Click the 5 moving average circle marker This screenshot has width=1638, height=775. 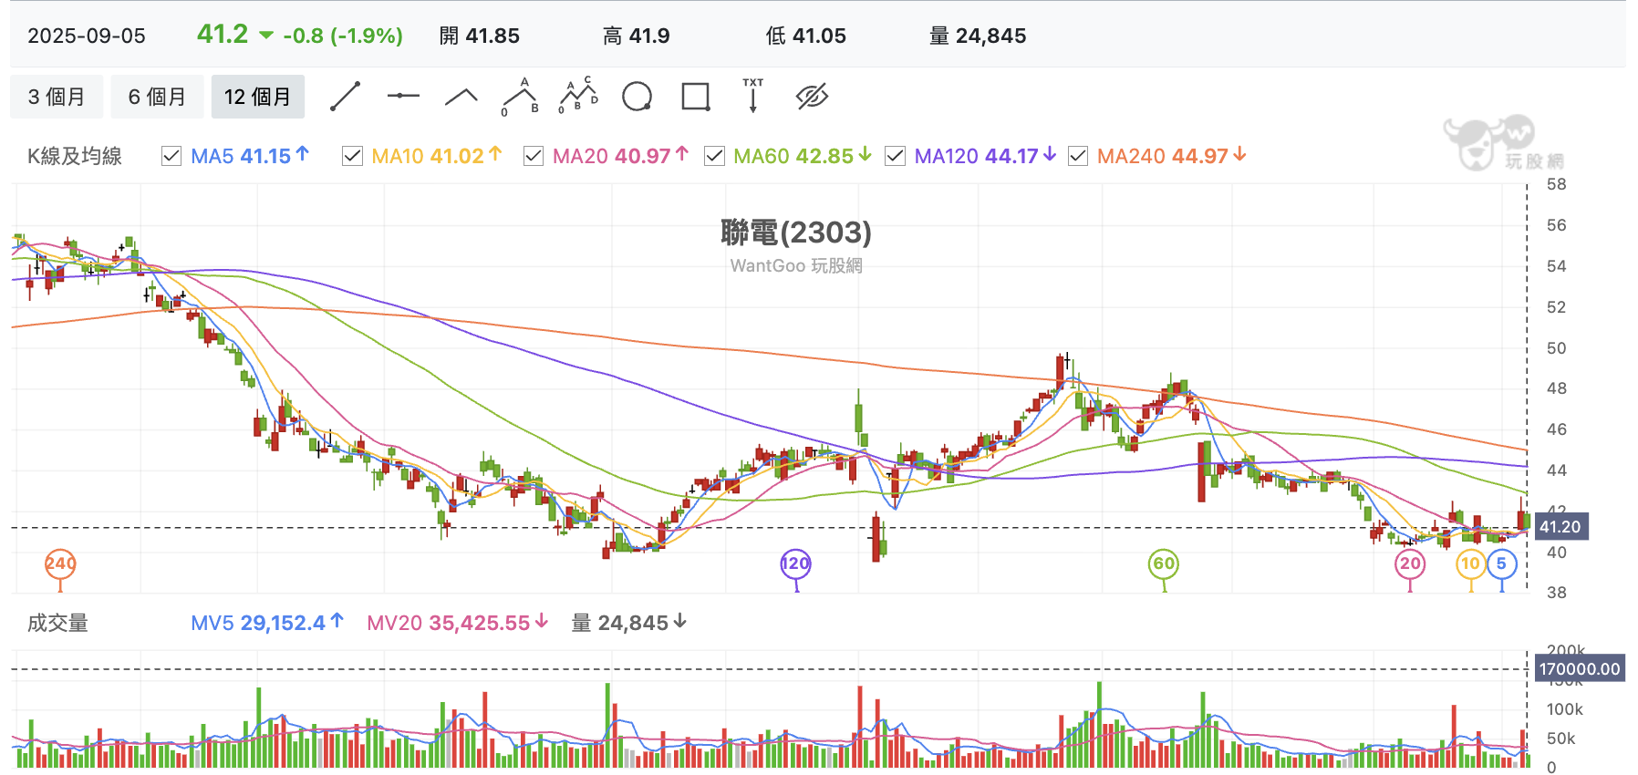pyautogui.click(x=1501, y=563)
